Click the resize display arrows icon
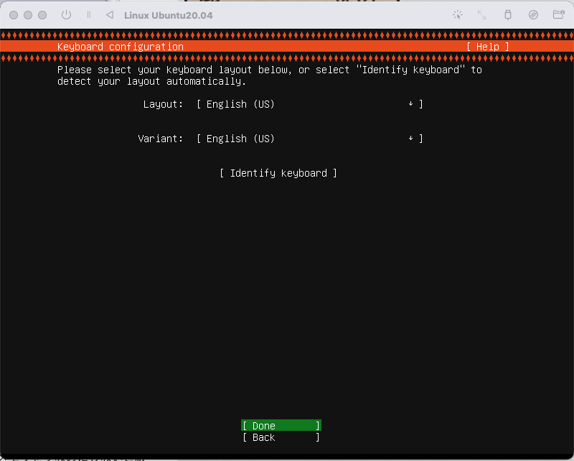Viewport: 574px width, 461px height. pos(481,15)
